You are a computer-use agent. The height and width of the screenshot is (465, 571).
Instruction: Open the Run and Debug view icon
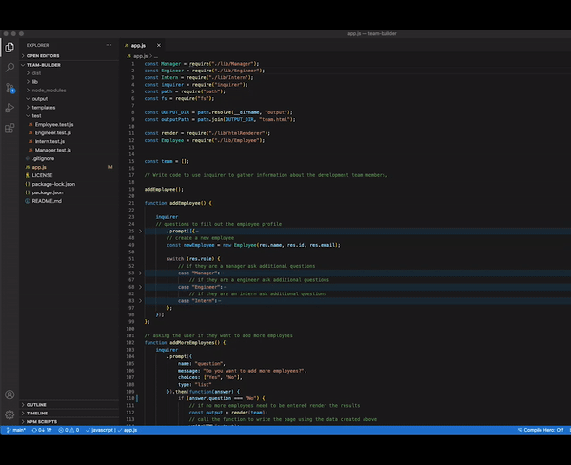10,108
